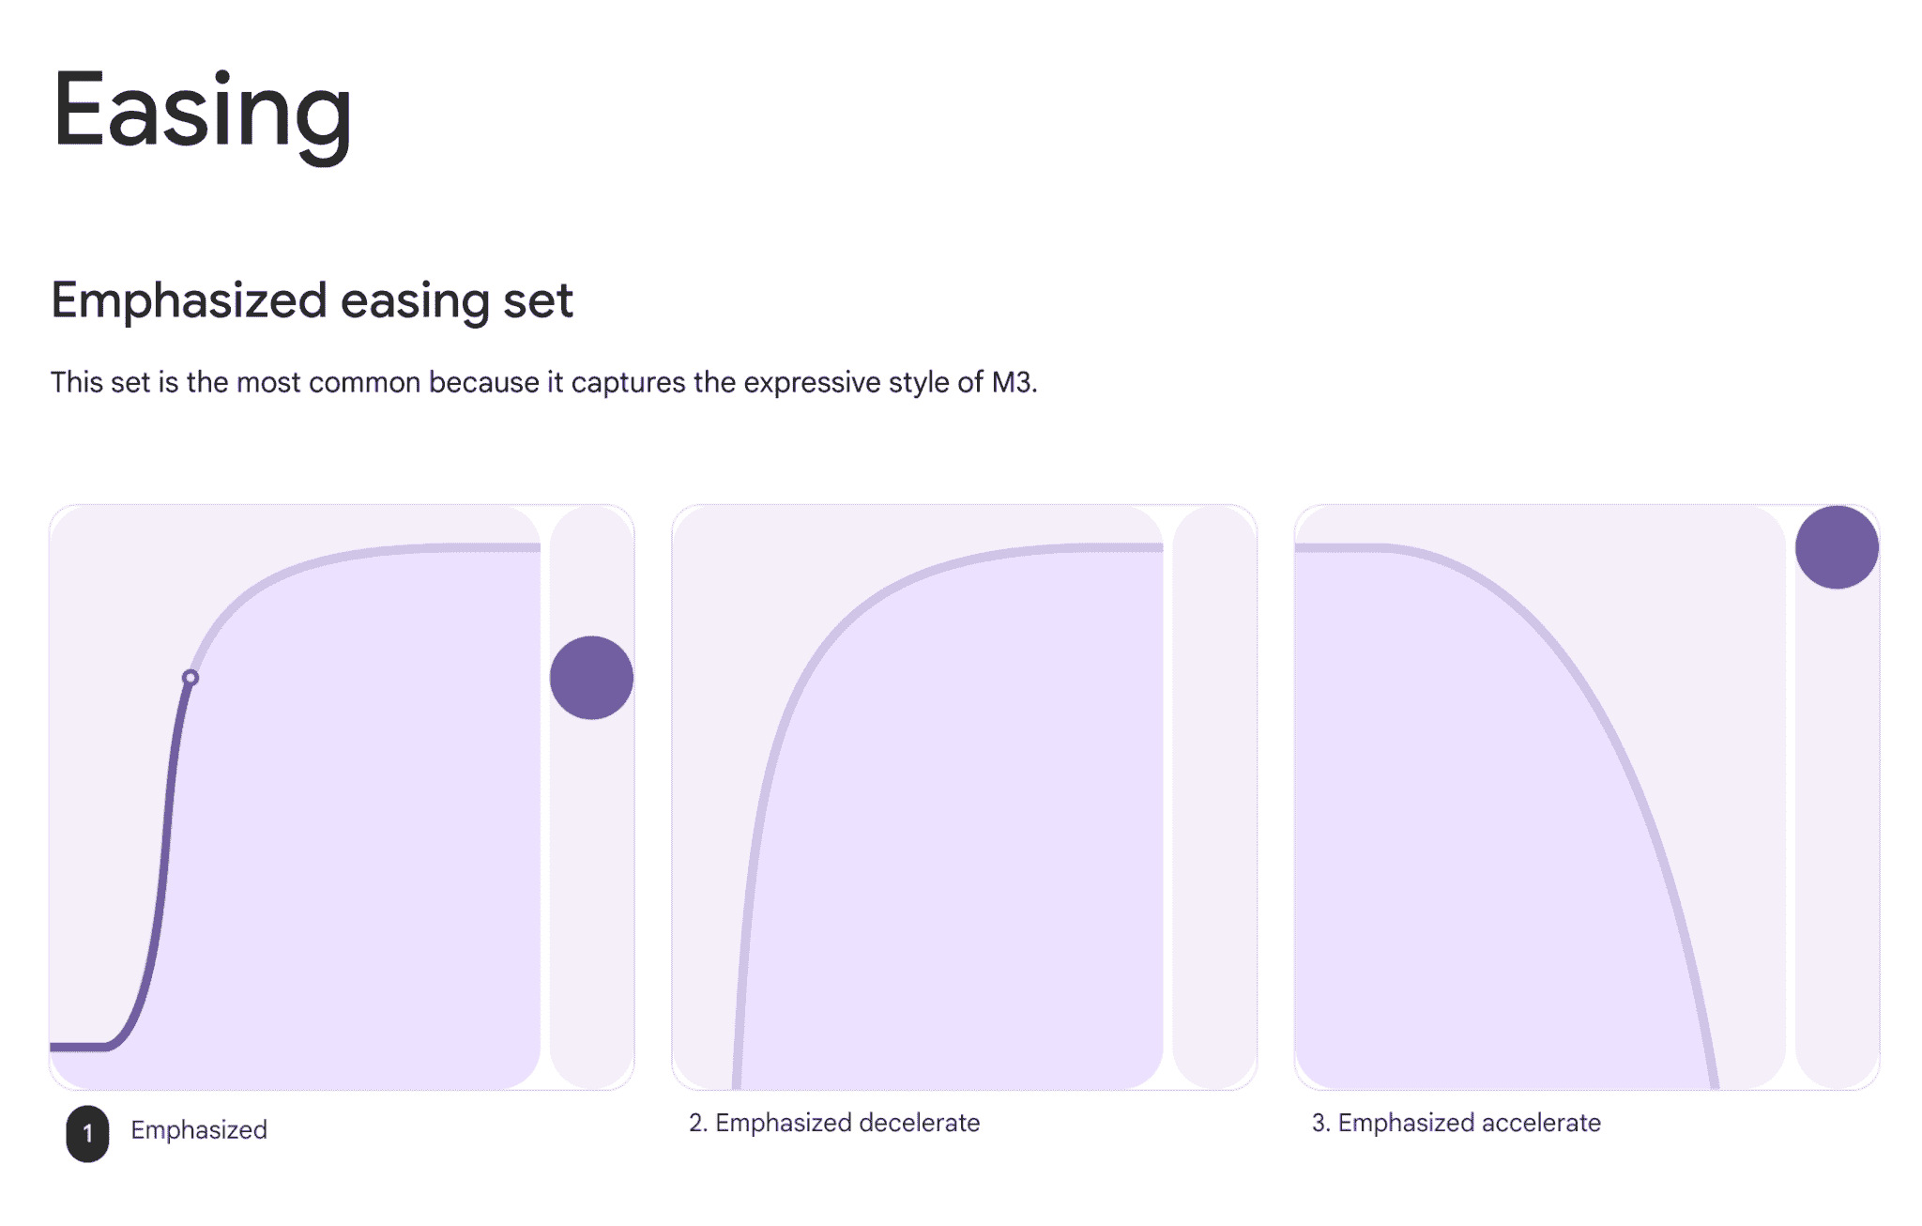Click the motion track below the ball in the Emphasized card

click(x=591, y=901)
